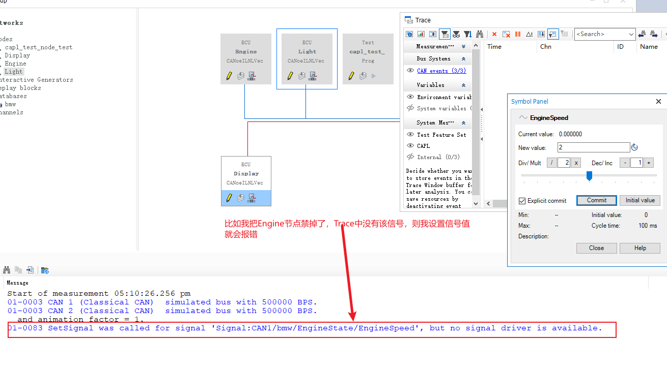Click the binoculars icon in Write window toolbar
667x371 pixels.
tap(7, 270)
